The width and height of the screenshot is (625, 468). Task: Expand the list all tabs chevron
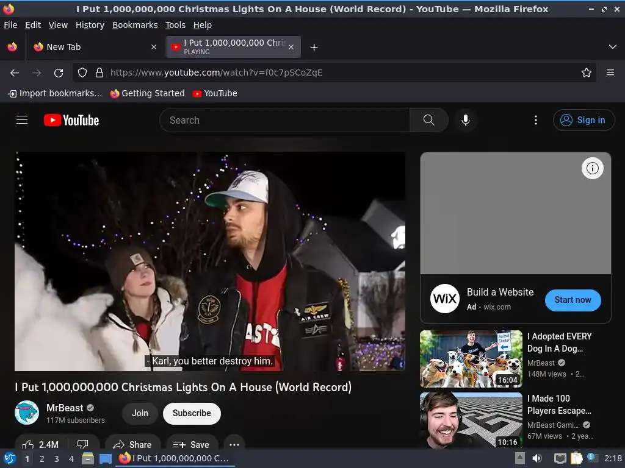point(613,47)
